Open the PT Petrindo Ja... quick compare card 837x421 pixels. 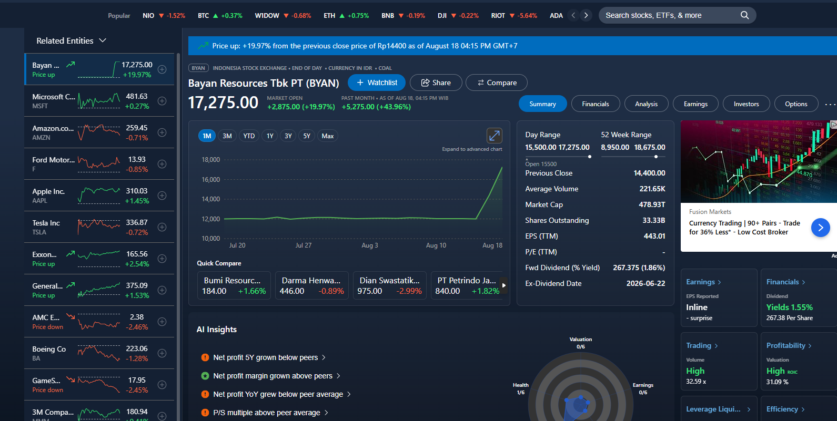(x=467, y=285)
